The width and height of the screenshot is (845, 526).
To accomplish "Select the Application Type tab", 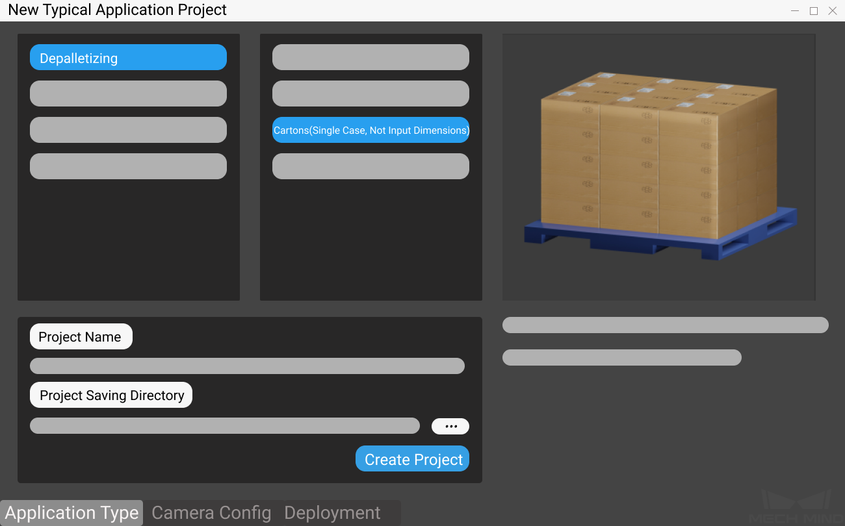I will (71, 512).
